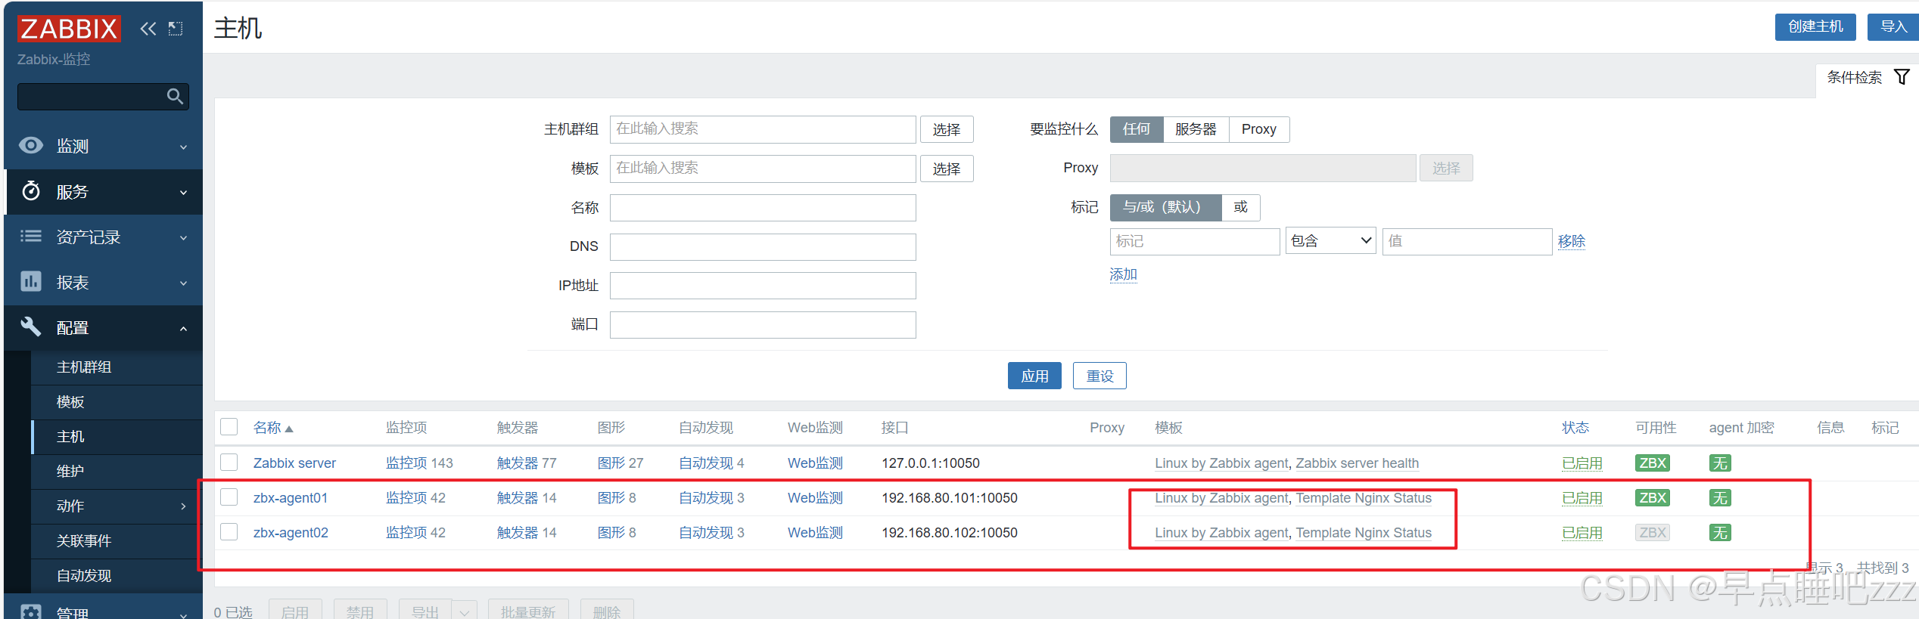
Task: Toggle sidebar hide mode icon
Action: click(176, 29)
